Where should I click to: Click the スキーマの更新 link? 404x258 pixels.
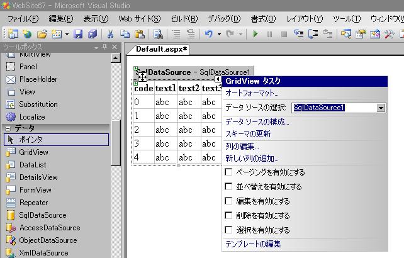[248, 134]
